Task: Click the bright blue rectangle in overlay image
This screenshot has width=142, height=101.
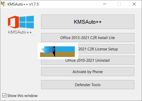Action: [x=65, y=49]
